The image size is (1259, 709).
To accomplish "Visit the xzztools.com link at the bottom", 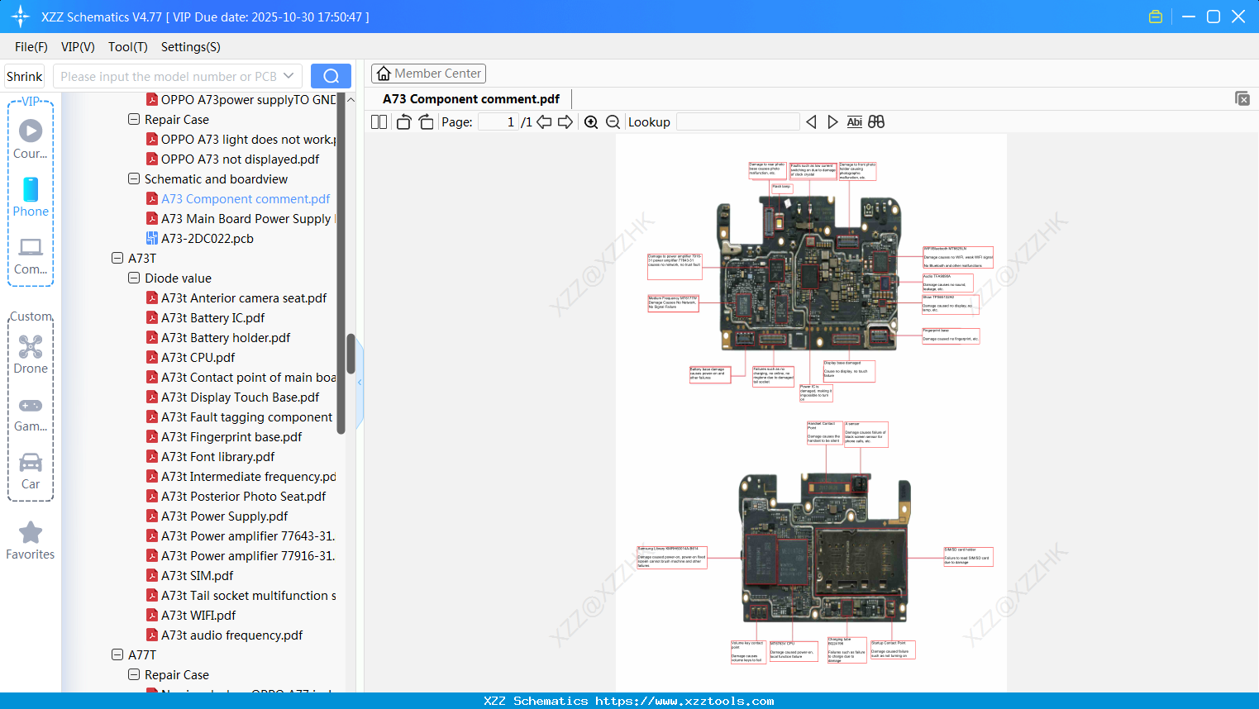I will click(629, 701).
